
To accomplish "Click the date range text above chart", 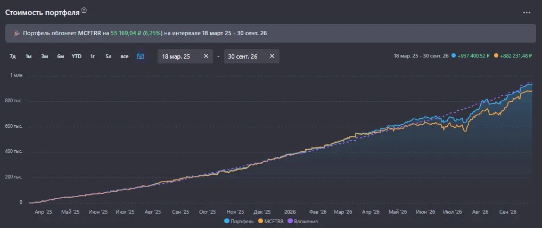I will click(x=421, y=56).
